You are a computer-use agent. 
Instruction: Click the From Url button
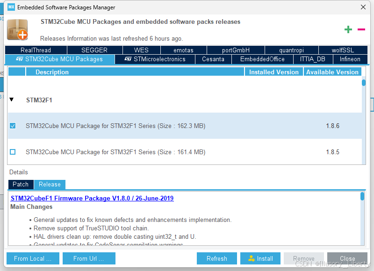tap(89, 258)
